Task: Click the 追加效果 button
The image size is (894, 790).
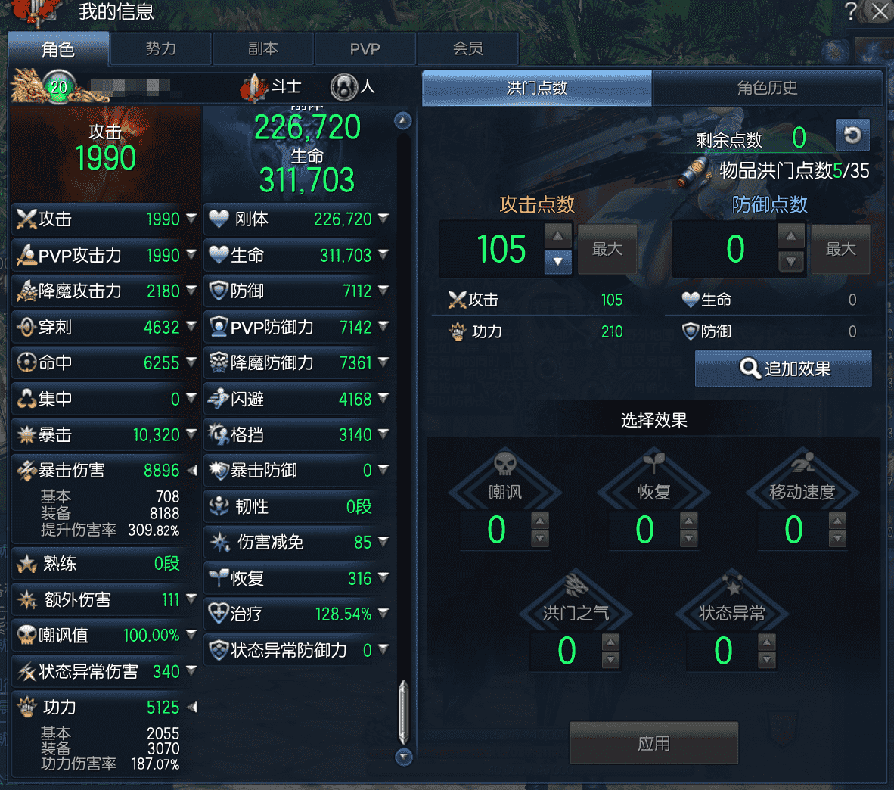Action: (784, 369)
